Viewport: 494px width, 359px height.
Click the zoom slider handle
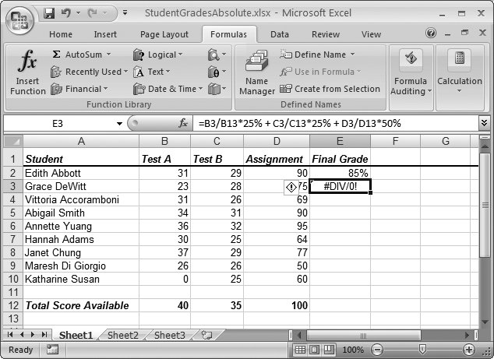point(422,350)
